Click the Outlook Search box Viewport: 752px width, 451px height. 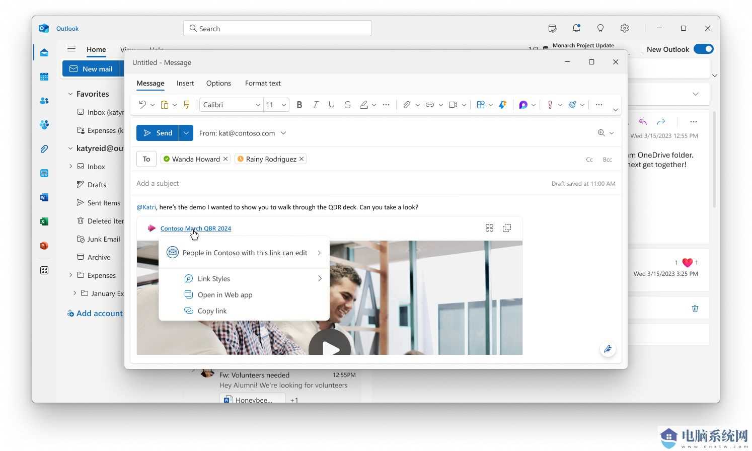[x=277, y=28]
